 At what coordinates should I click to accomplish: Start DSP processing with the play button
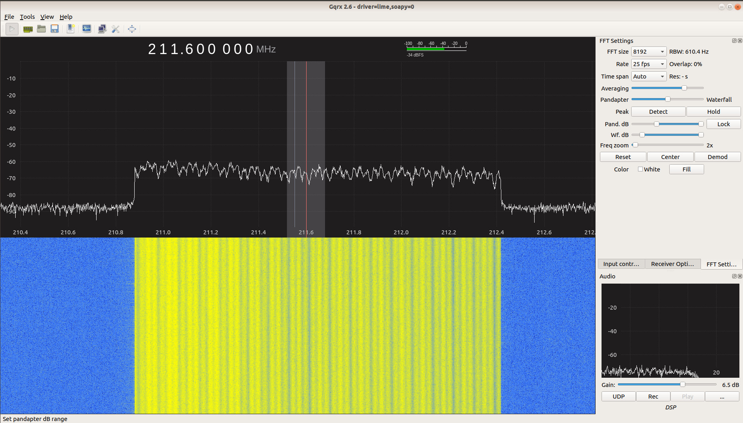[12, 29]
